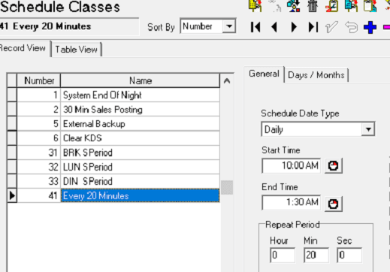Screen dimensions: 390x272
Task: Click the list scrollbar up arrow
Action: [227, 81]
